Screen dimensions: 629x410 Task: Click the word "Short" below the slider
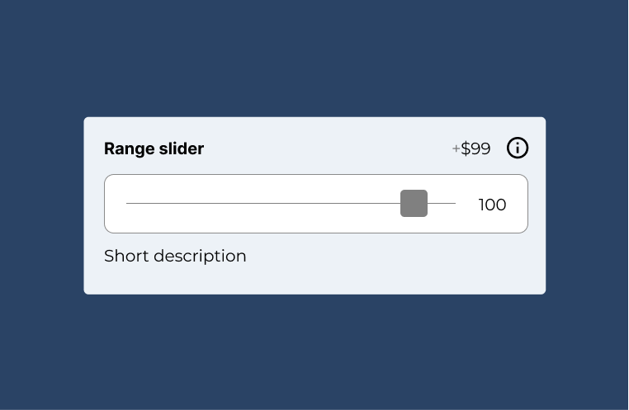(x=125, y=256)
